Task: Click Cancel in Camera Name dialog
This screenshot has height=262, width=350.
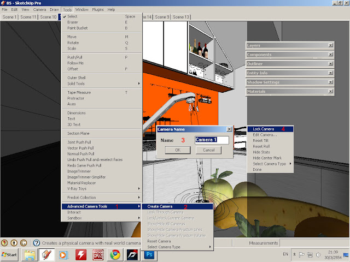Action: 209,150
